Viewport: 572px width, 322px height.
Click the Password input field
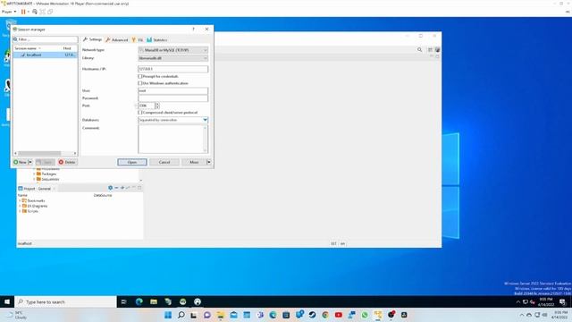pos(172,98)
